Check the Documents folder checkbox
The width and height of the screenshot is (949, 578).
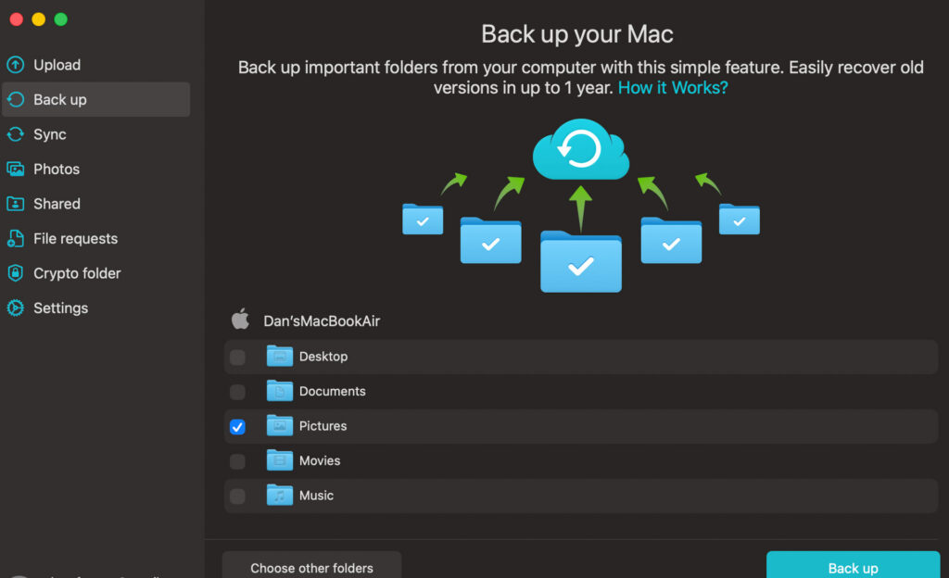237,391
